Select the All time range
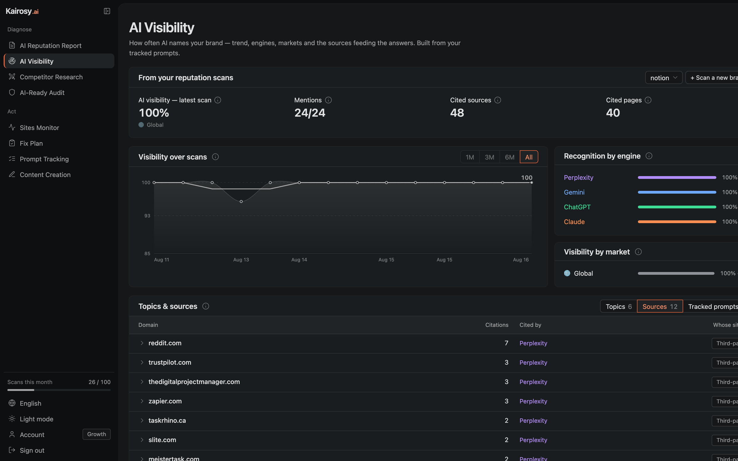 point(529,157)
